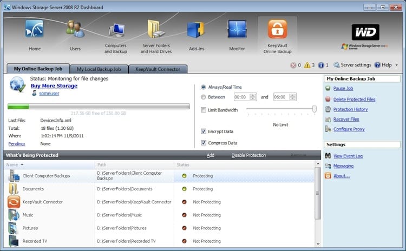The height and width of the screenshot is (251, 406).
Task: Select the Documents folder row
Action: (159, 189)
